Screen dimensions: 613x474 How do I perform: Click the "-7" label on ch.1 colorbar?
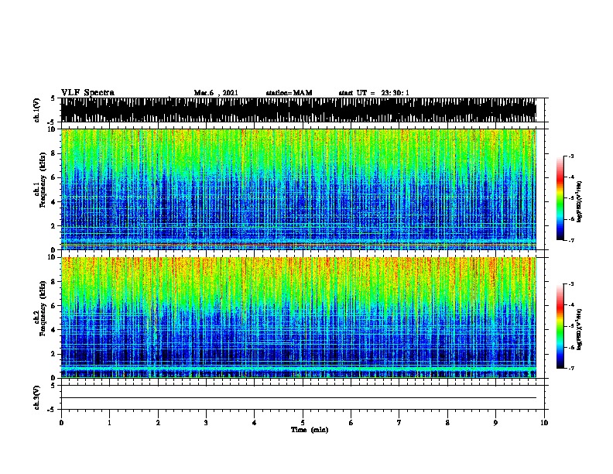[570, 240]
